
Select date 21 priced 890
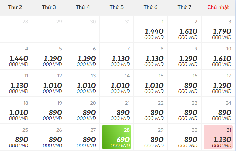116,110
